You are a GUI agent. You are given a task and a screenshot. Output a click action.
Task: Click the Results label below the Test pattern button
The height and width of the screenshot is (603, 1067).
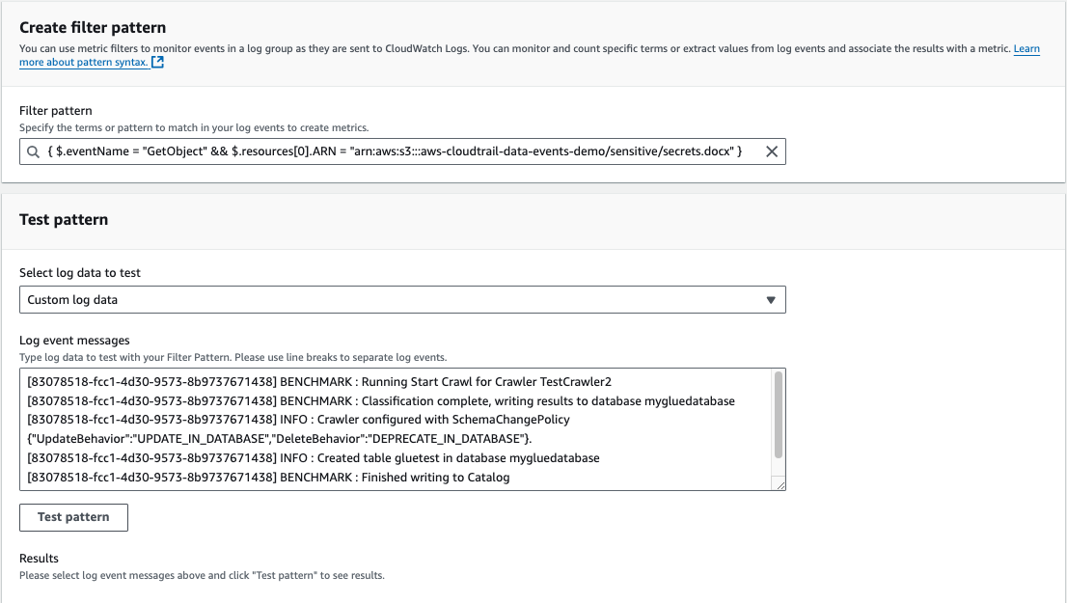coord(39,558)
